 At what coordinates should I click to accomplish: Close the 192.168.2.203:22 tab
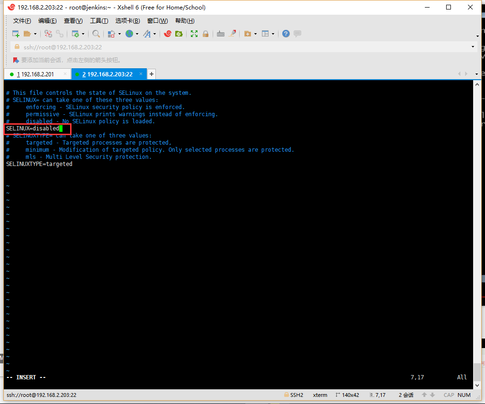tap(141, 73)
